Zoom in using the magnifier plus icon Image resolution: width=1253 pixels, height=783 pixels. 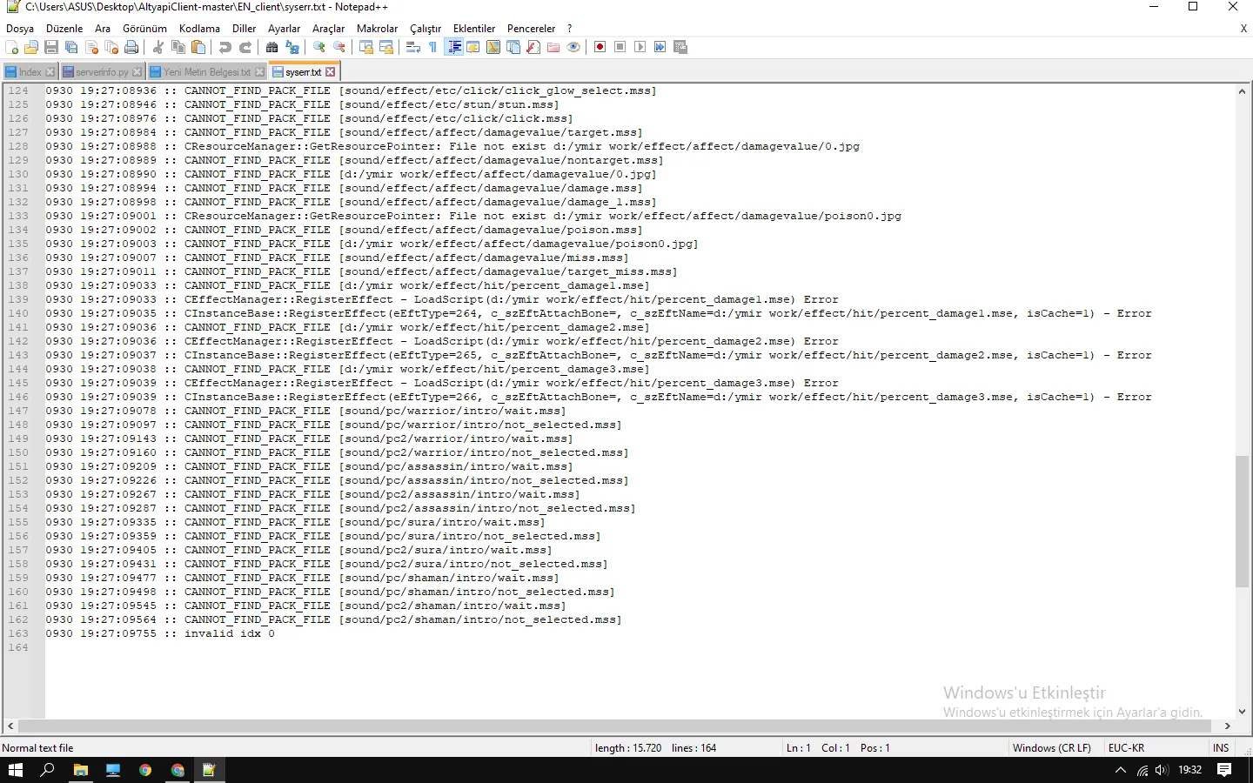[319, 47]
